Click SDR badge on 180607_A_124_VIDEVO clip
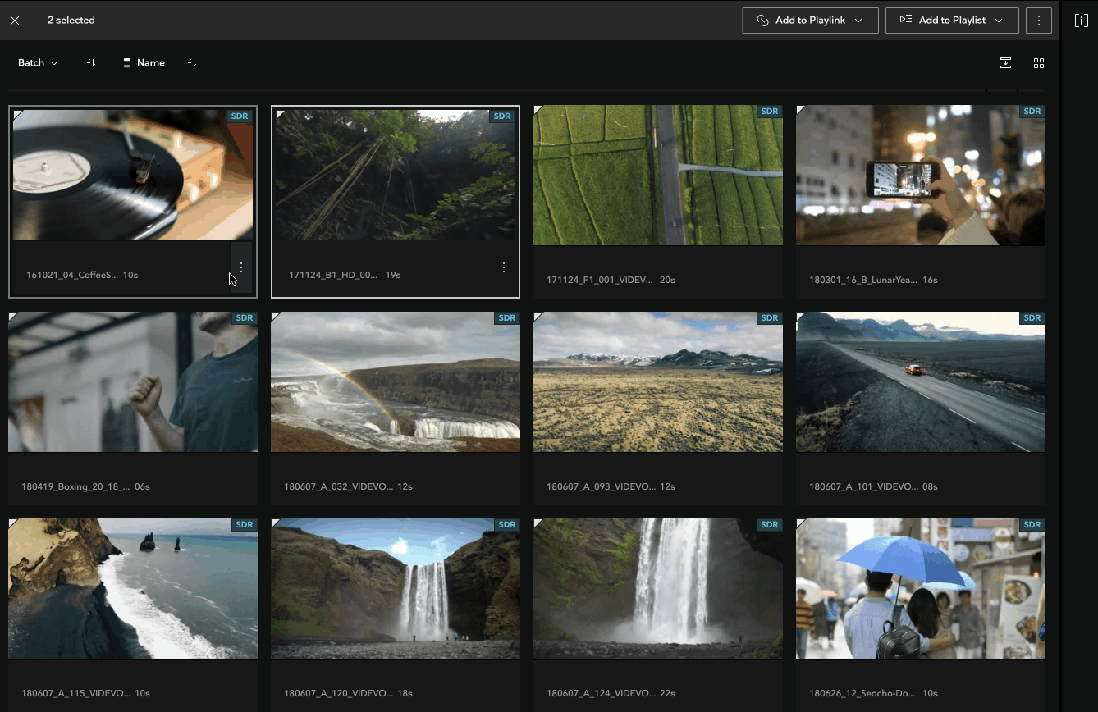The height and width of the screenshot is (712, 1098). (x=770, y=525)
